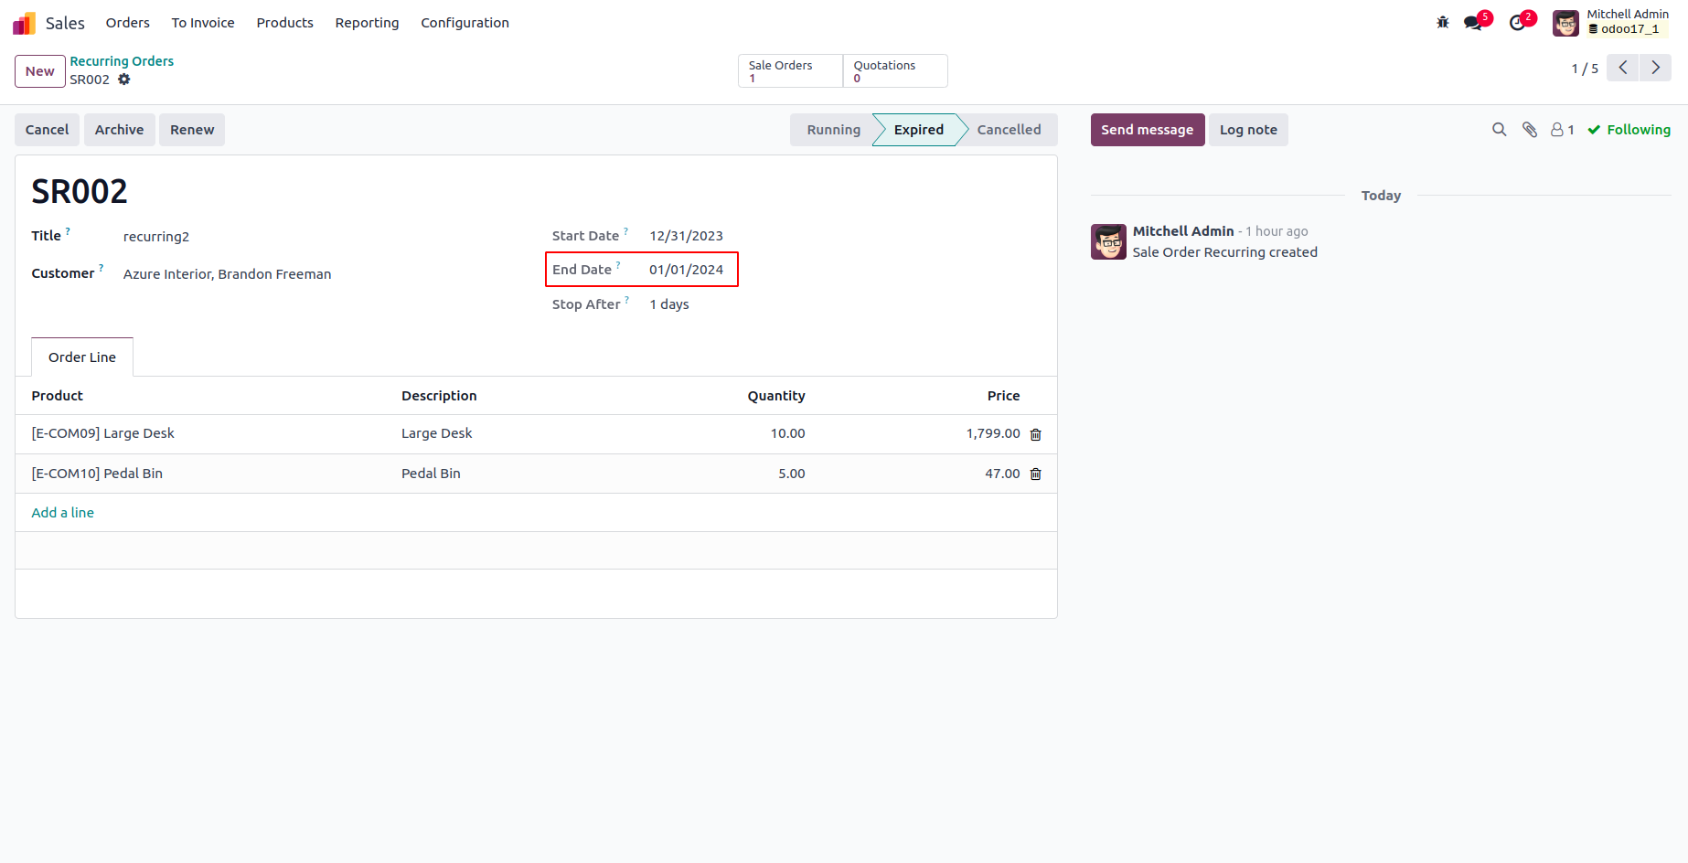Click the Cancel button
This screenshot has height=863, width=1688.
tap(47, 130)
